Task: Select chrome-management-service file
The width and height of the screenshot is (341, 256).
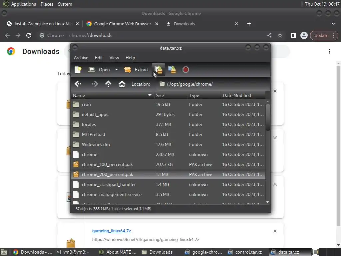Action: pos(168,195)
